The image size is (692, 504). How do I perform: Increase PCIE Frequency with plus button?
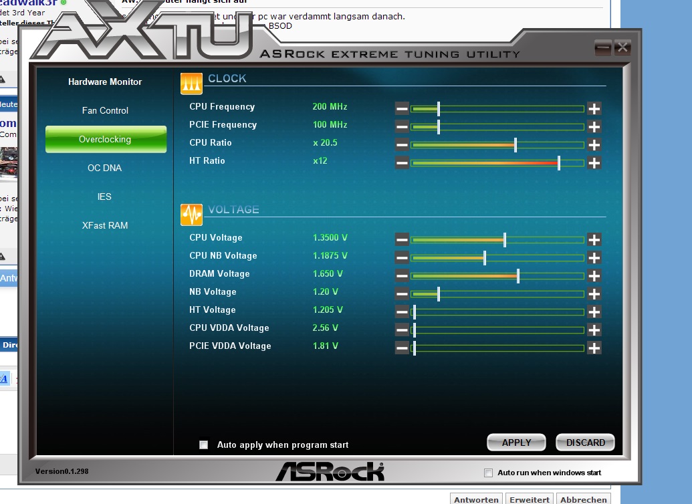tap(594, 126)
